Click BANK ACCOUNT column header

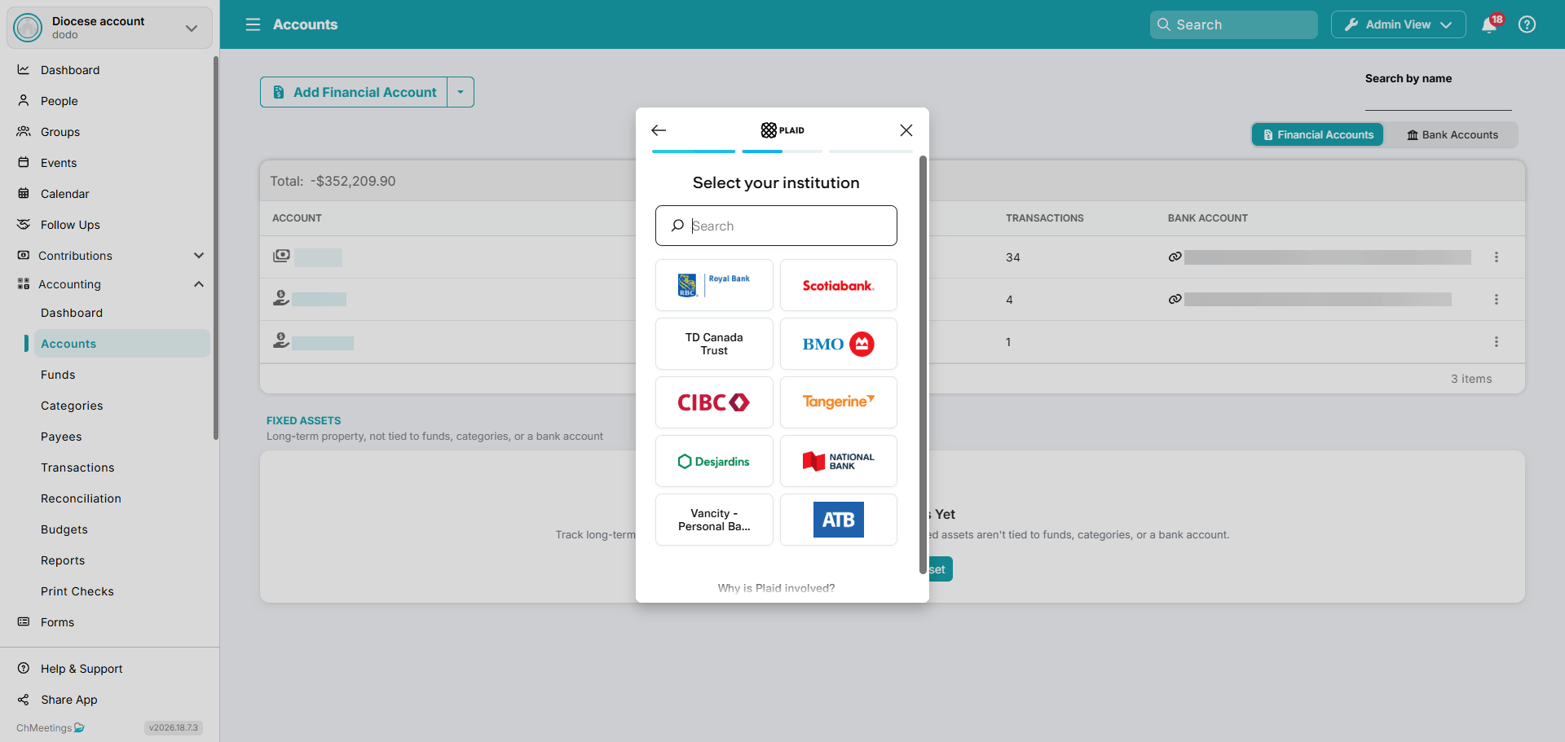[x=1207, y=218]
